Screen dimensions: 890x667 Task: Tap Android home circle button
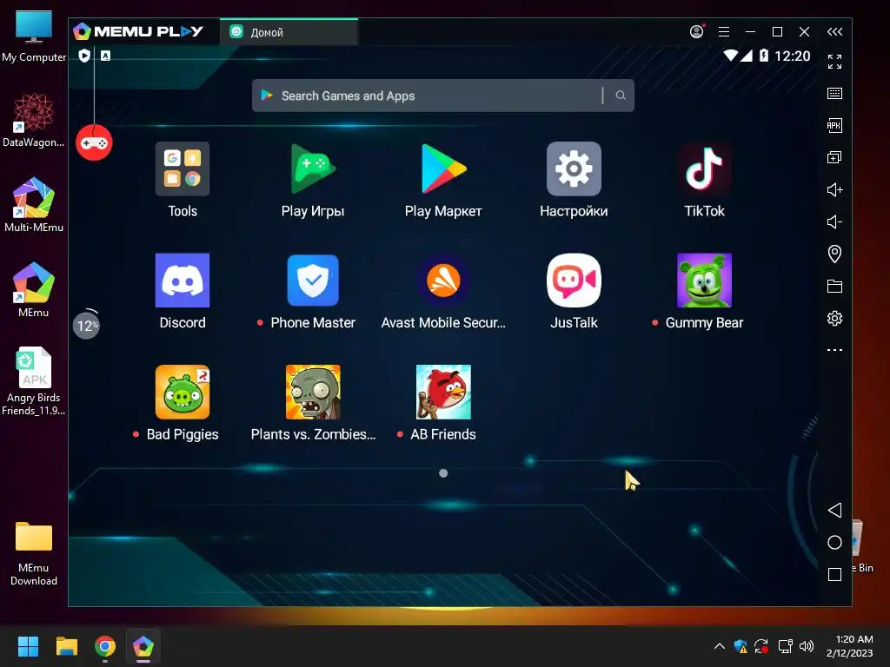click(x=834, y=542)
